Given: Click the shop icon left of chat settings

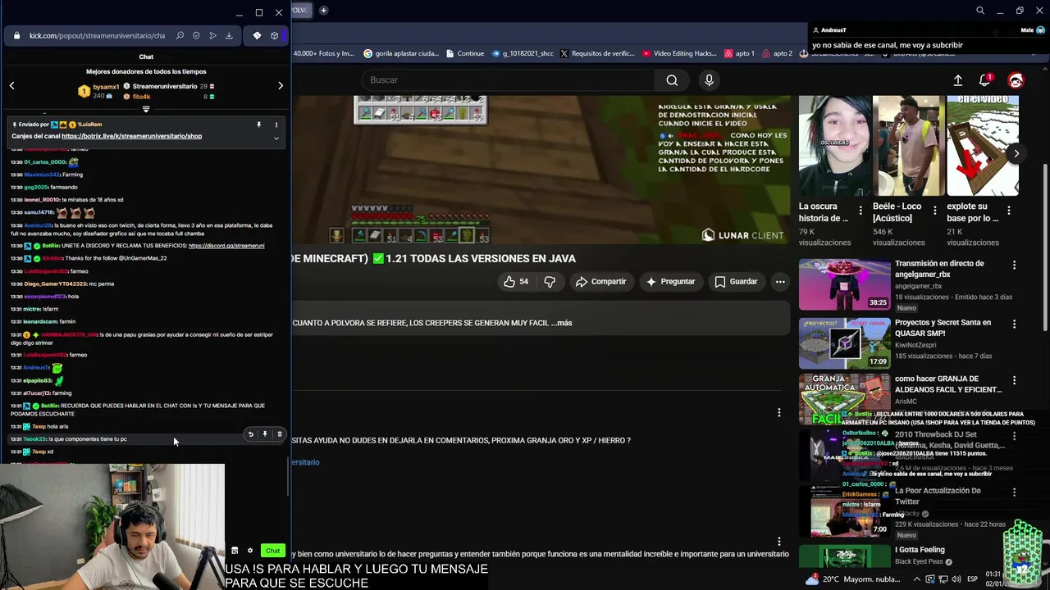Looking at the screenshot, I should coord(235,551).
